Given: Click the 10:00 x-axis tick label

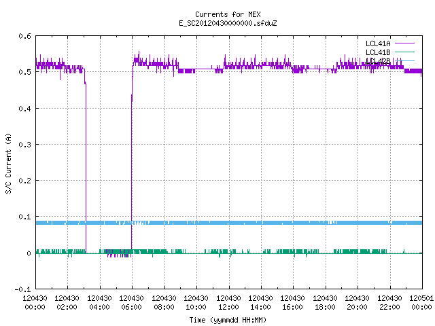Looking at the screenshot, I should tap(196, 307).
